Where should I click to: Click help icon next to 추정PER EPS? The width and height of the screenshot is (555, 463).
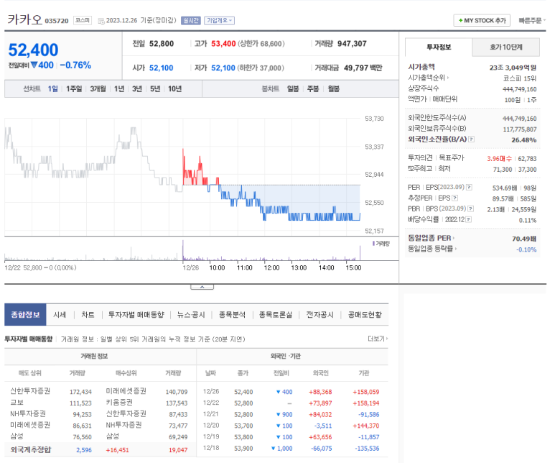click(454, 198)
